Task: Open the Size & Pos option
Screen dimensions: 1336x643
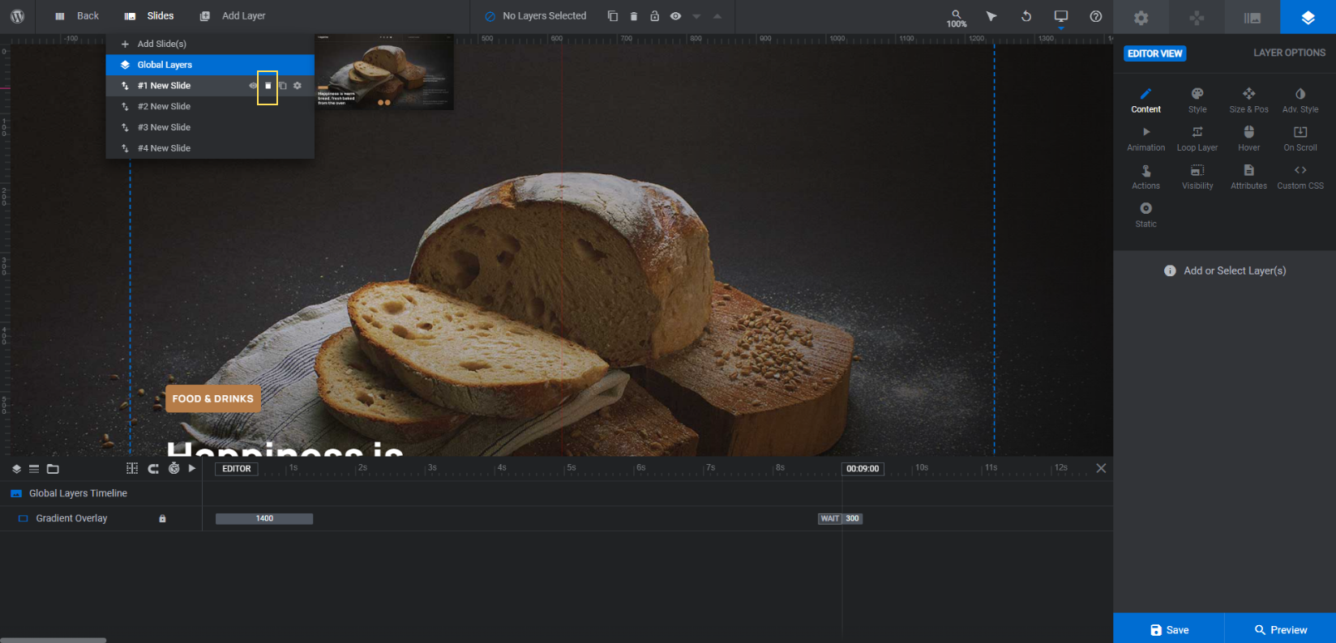Action: [x=1249, y=101]
